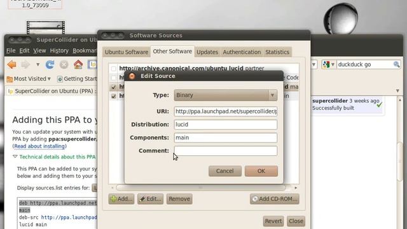407x229 pixels.
Task: Click Revert button in Software Sources
Action: click(x=273, y=221)
